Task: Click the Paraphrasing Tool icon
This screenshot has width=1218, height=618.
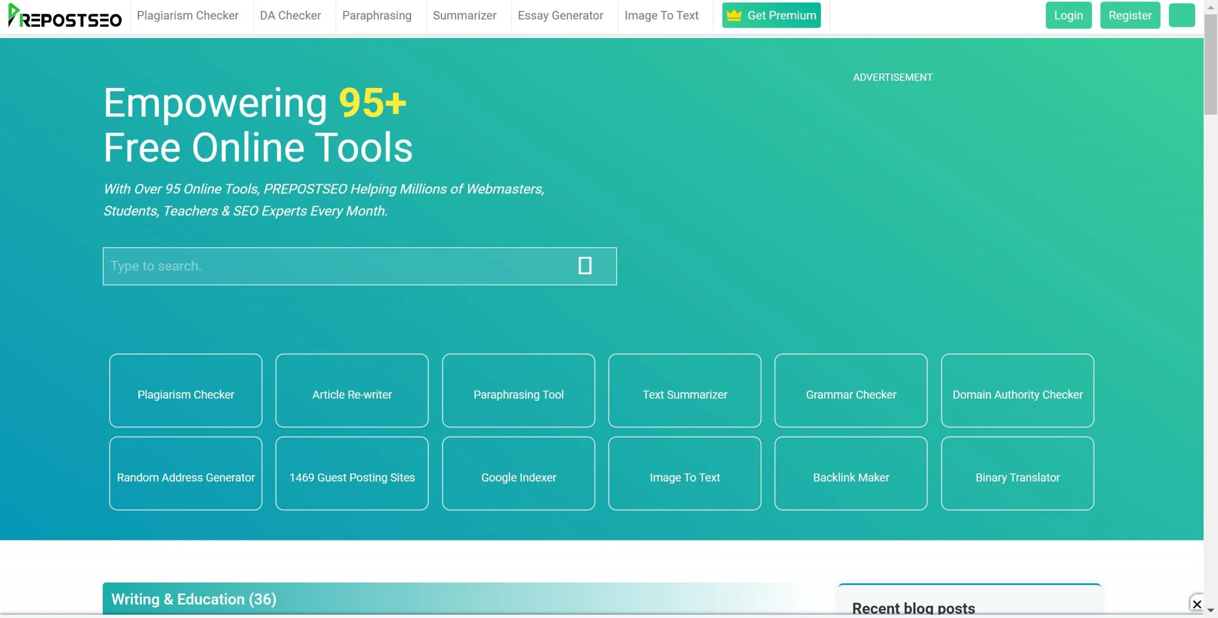Action: pos(518,393)
